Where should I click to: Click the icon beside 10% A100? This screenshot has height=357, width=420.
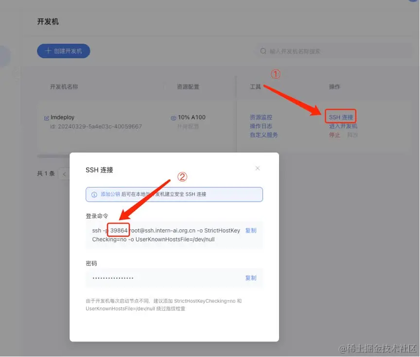174,118
